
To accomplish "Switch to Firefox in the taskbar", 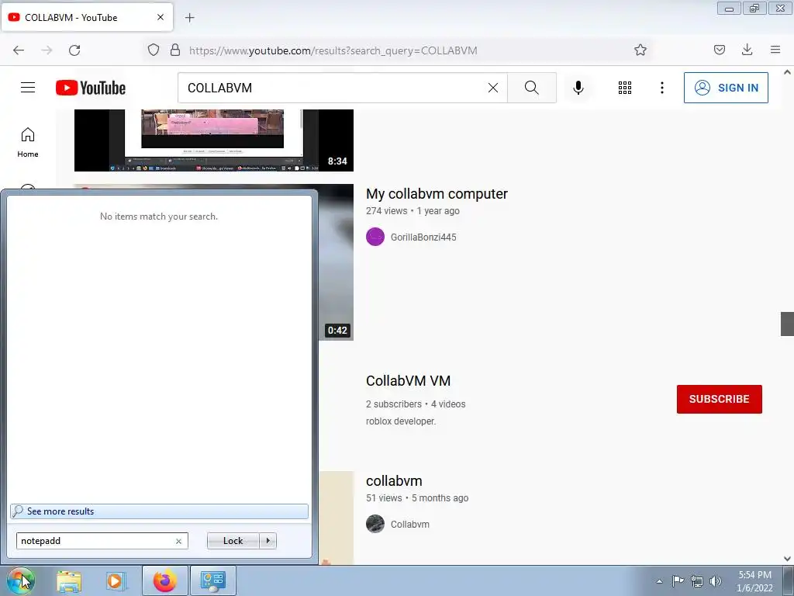I will (x=165, y=580).
